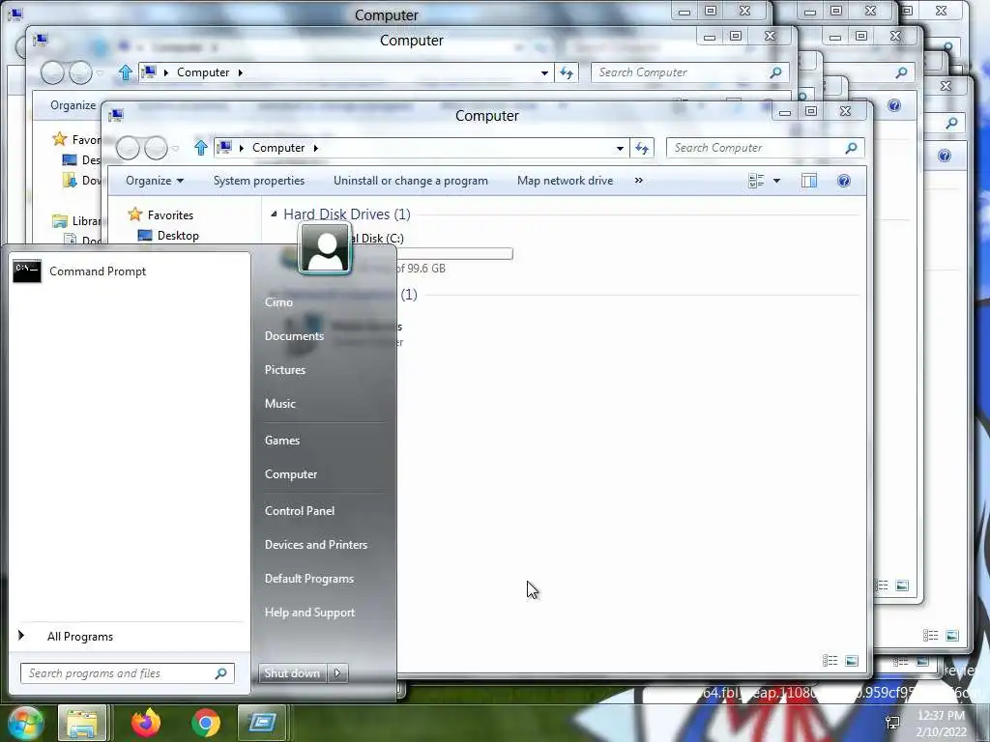
Task: Click the Back button in front Computer window
Action: pos(129,148)
